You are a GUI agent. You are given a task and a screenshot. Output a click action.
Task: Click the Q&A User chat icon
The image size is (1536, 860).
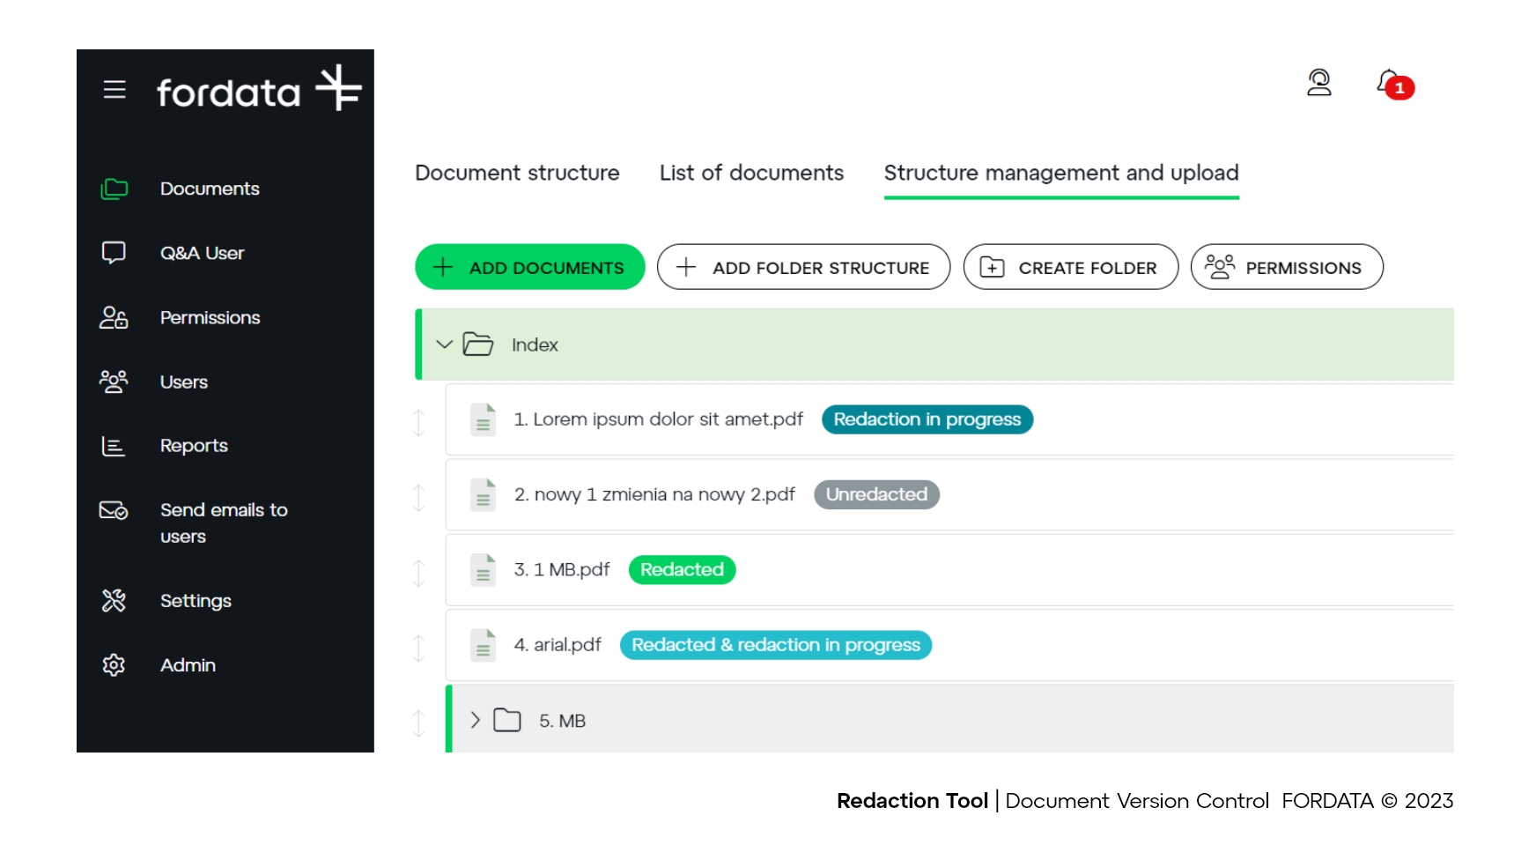pos(114,253)
